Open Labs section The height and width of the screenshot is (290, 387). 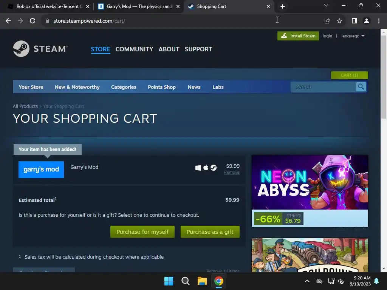point(218,87)
